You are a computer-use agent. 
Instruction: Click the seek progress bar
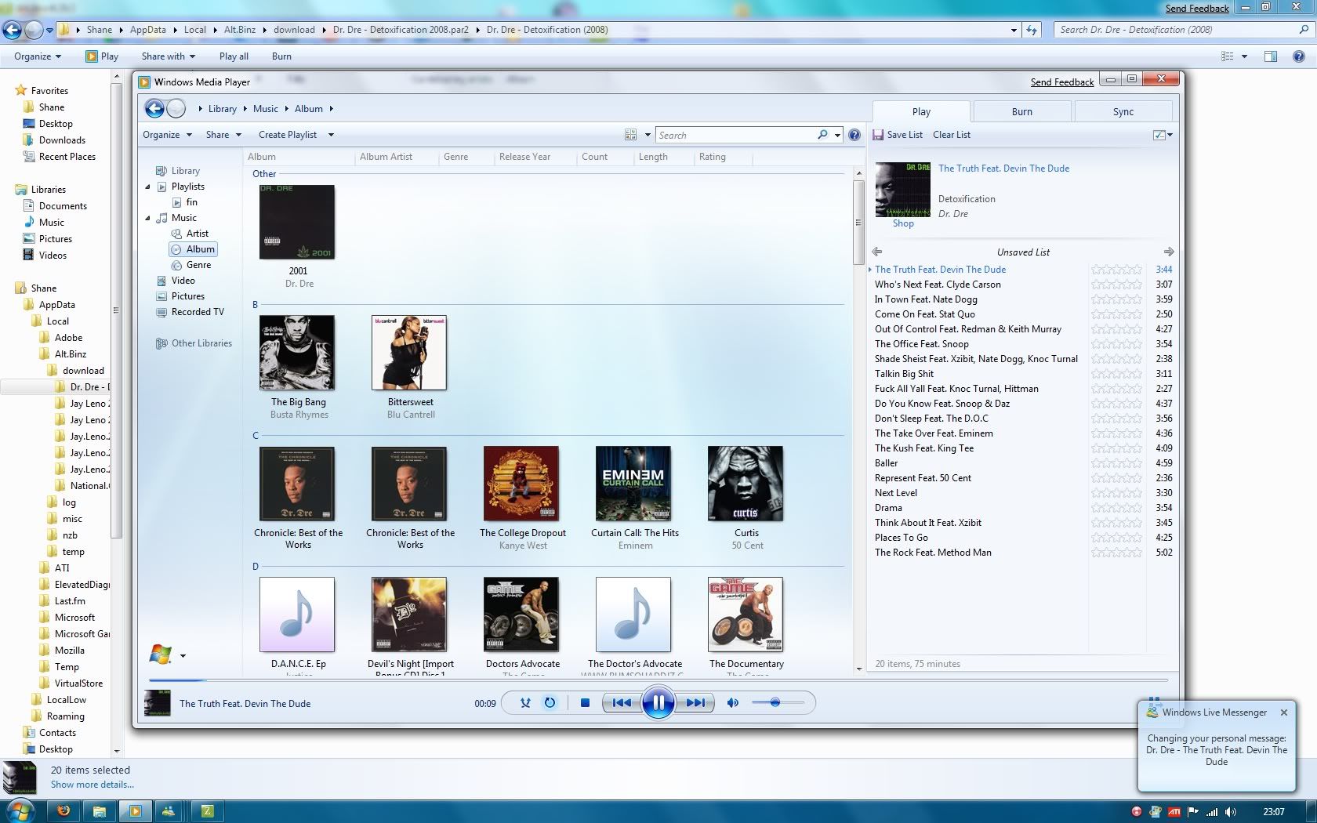pos(657,680)
